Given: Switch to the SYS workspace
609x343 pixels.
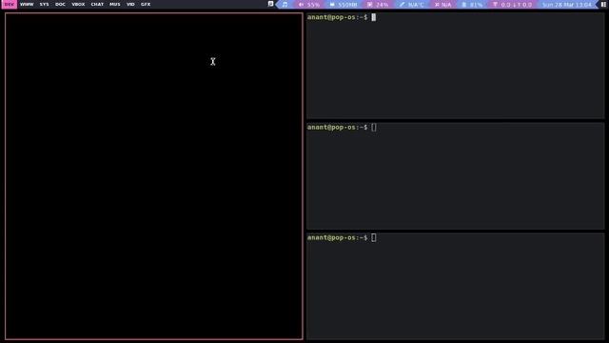Looking at the screenshot, I should click(x=45, y=4).
